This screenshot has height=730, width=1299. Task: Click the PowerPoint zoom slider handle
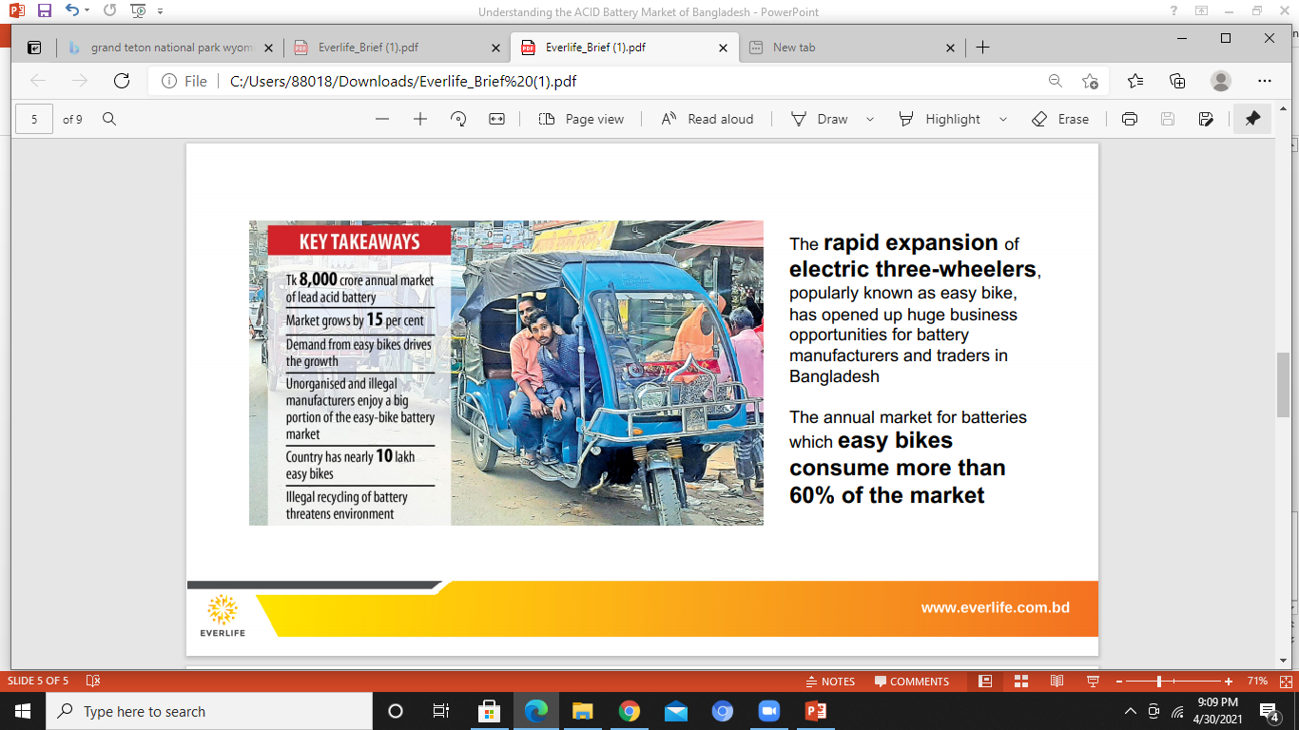coord(1159,681)
